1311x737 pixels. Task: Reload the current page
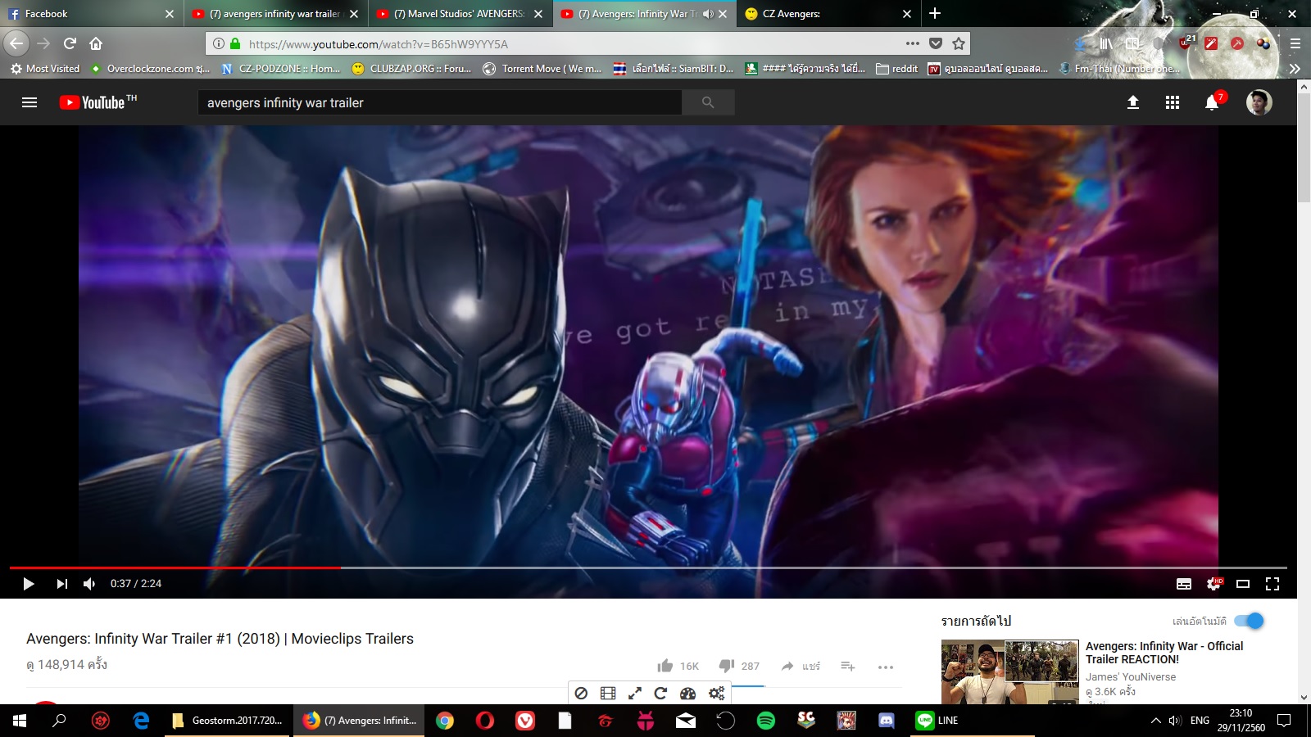click(x=70, y=43)
